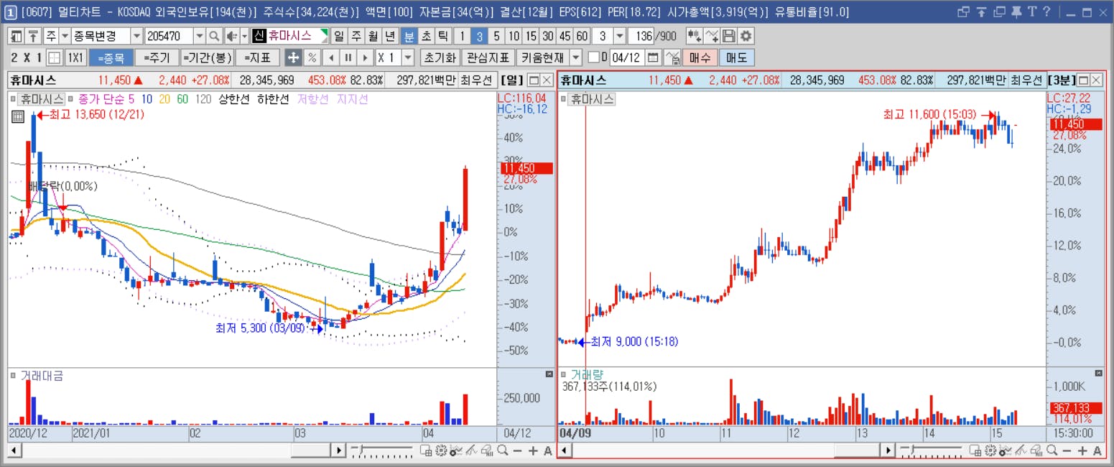This screenshot has width=1114, height=467.
Task: Click the 관심지표 button
Action: click(x=488, y=57)
